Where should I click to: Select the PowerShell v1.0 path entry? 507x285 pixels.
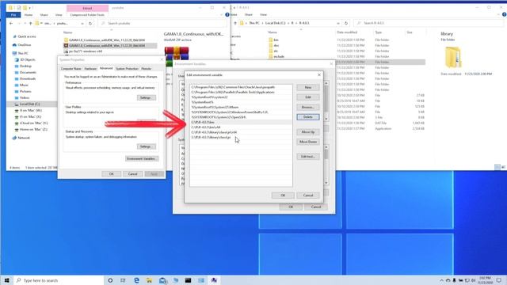241,112
